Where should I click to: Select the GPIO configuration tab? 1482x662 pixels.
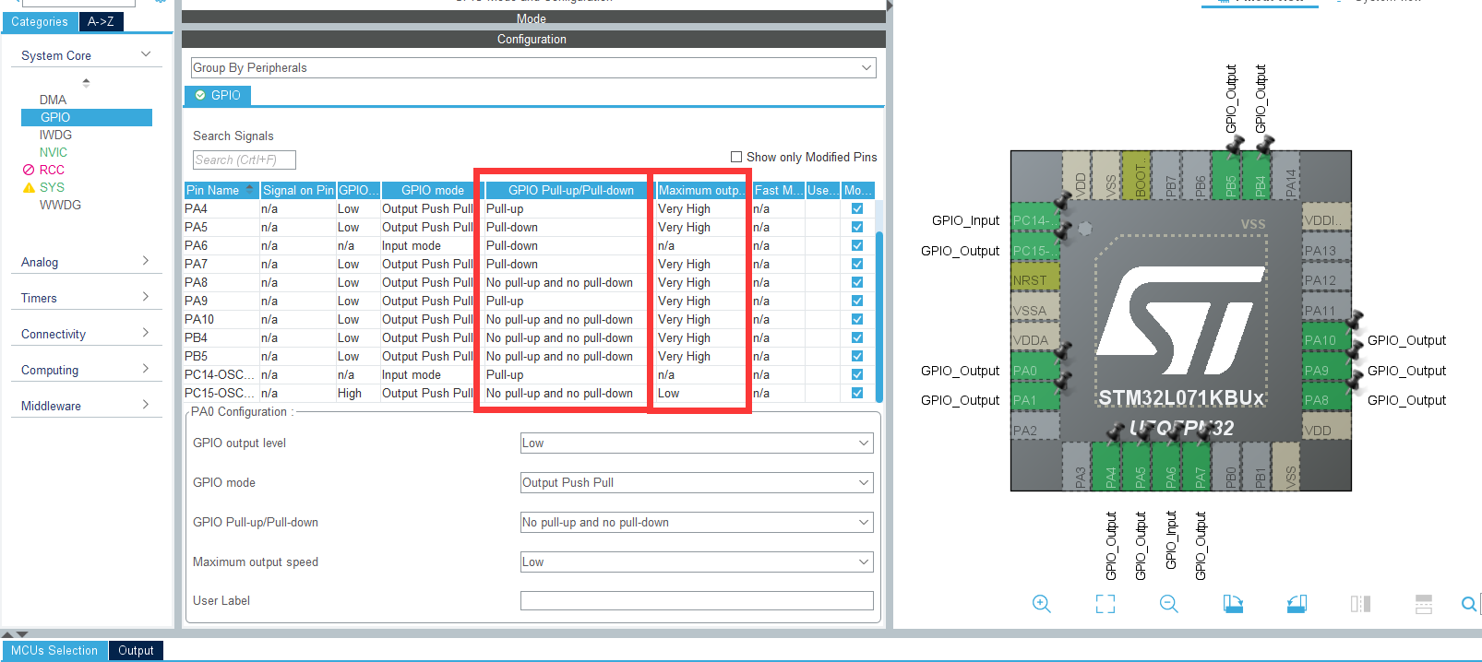(x=218, y=96)
